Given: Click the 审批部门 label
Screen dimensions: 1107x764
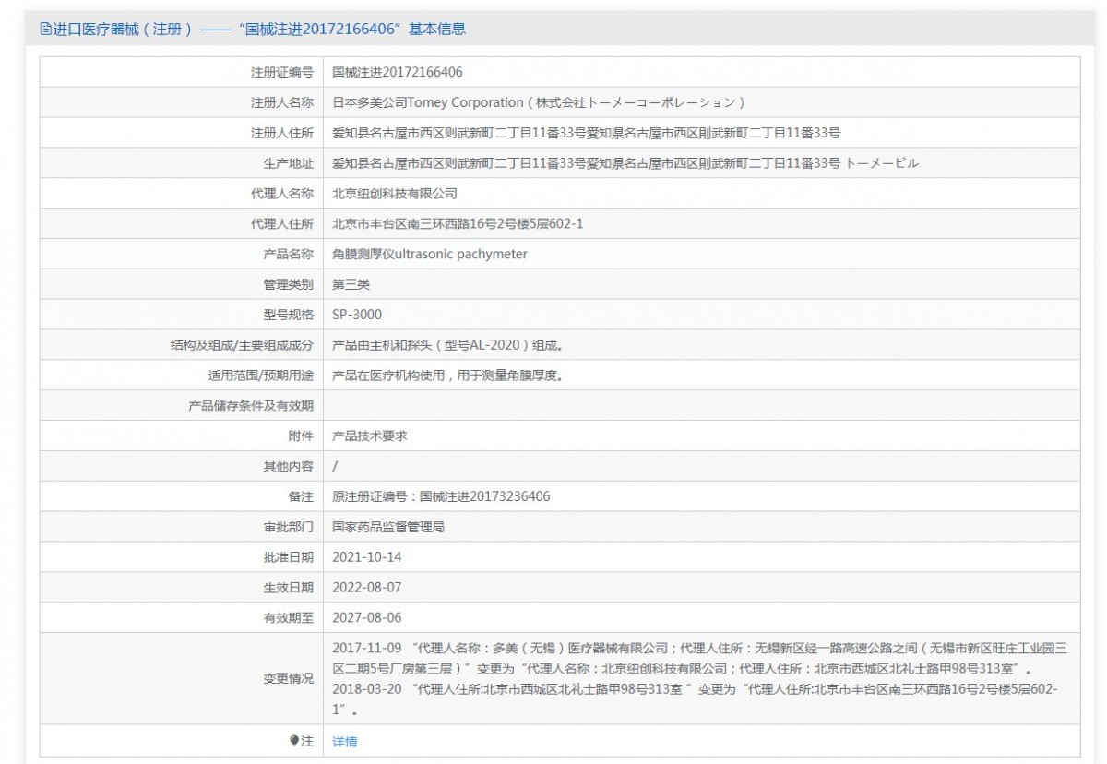Looking at the screenshot, I should pos(289,527).
